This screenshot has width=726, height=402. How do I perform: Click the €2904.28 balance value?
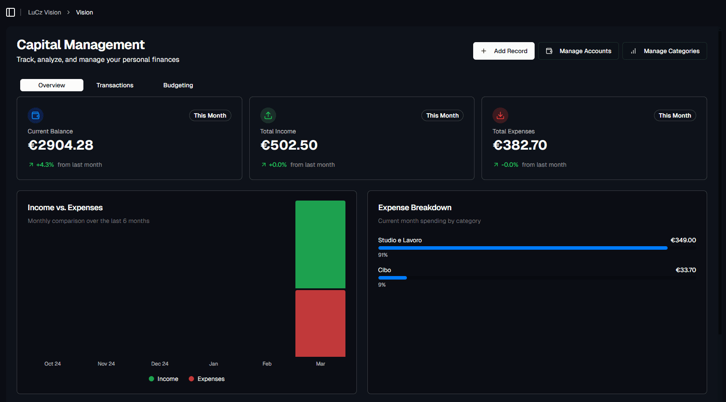click(x=61, y=145)
